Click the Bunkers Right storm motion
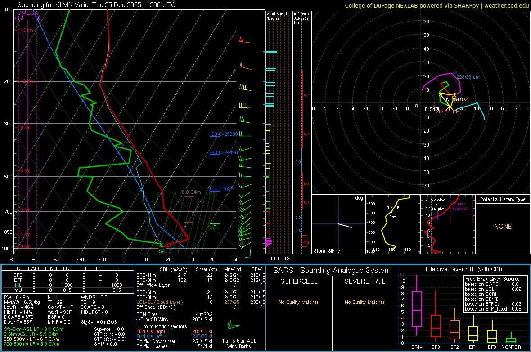This screenshot has width=531, height=352. point(175,331)
